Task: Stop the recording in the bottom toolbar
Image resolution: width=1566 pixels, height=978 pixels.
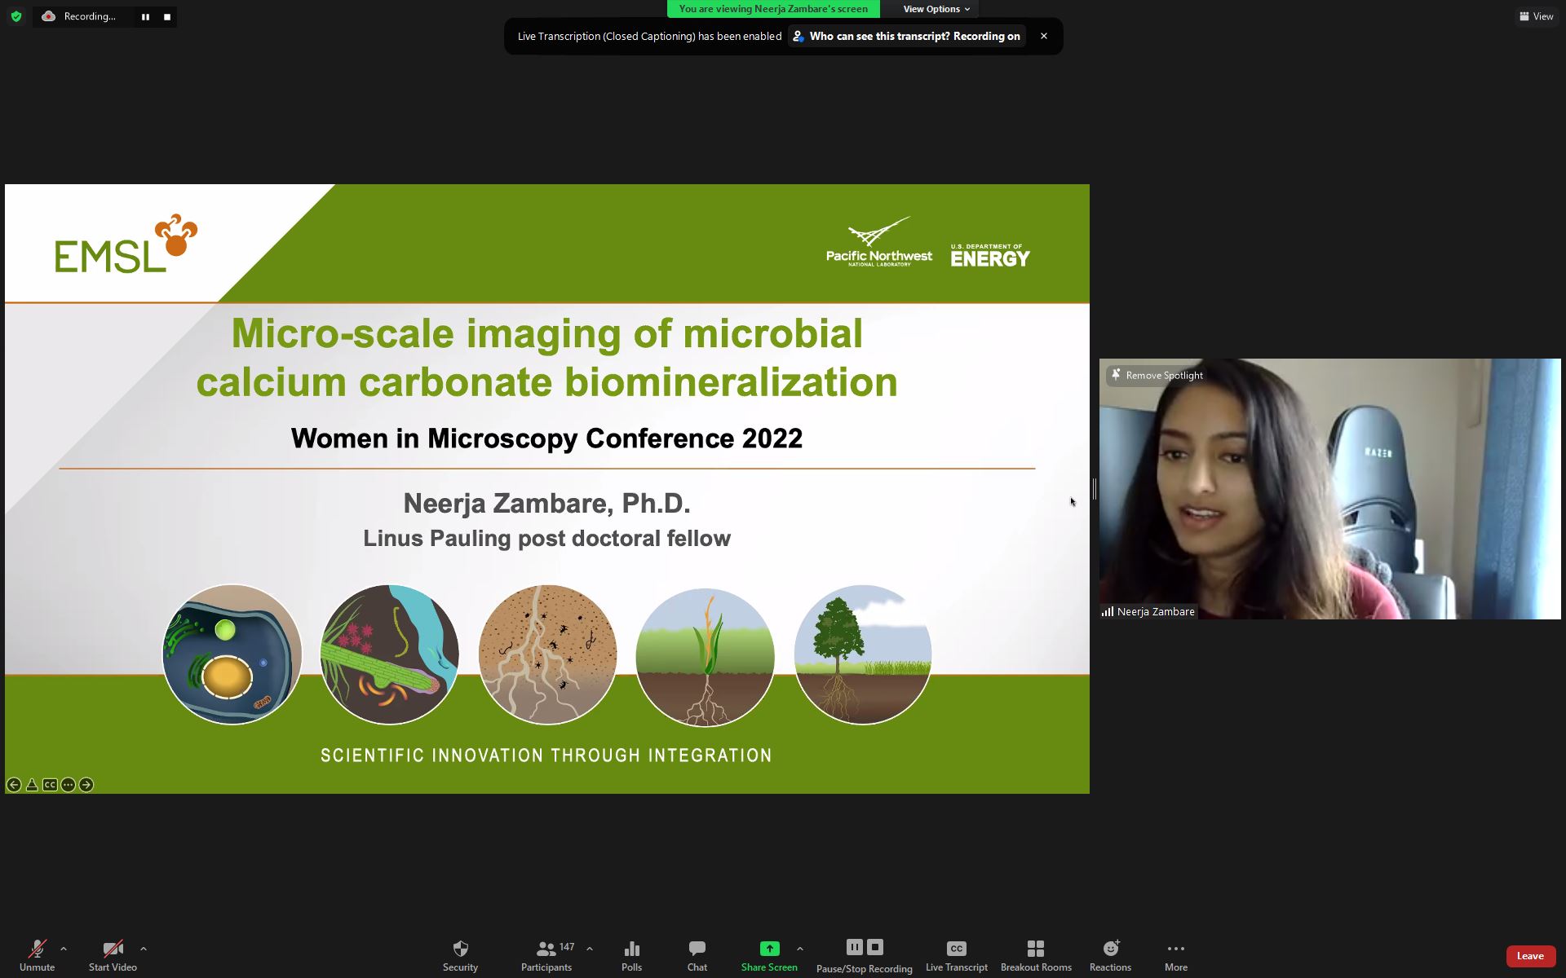Action: [875, 947]
